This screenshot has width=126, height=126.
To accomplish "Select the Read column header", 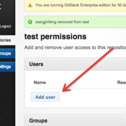I will (121, 83).
